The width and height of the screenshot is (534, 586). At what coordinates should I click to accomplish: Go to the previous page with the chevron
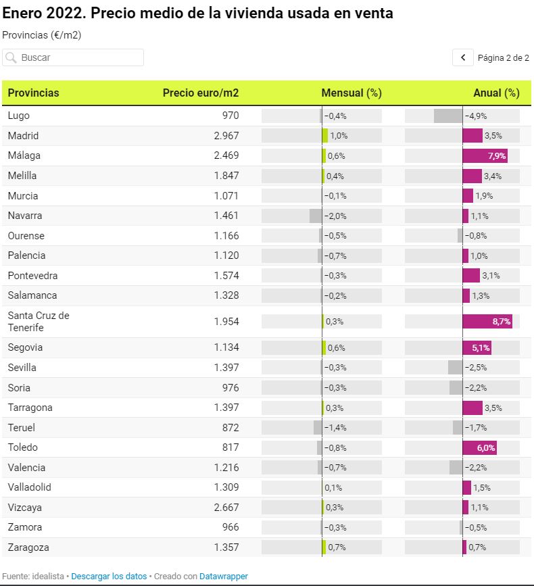pyautogui.click(x=463, y=58)
